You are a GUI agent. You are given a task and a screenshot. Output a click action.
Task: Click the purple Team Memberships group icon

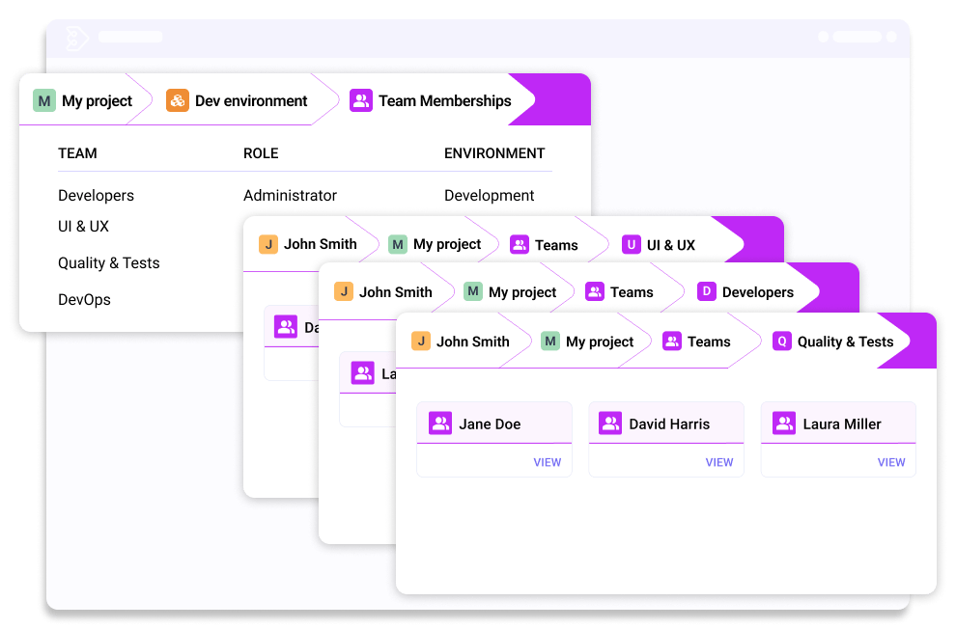[362, 100]
